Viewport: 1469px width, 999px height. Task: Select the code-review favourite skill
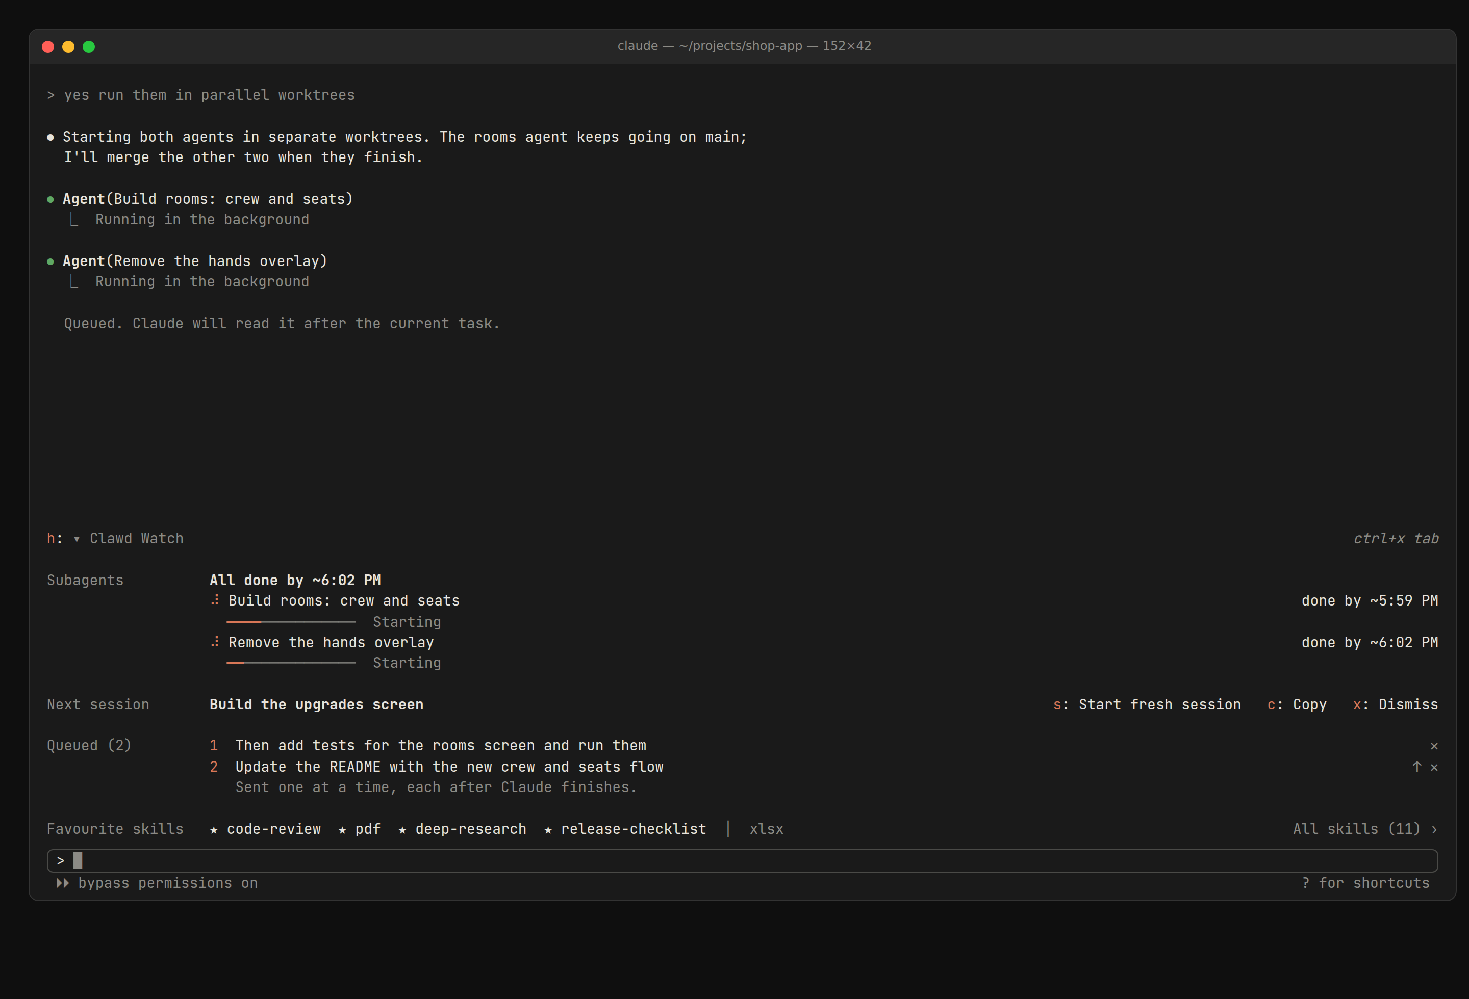pos(265,829)
